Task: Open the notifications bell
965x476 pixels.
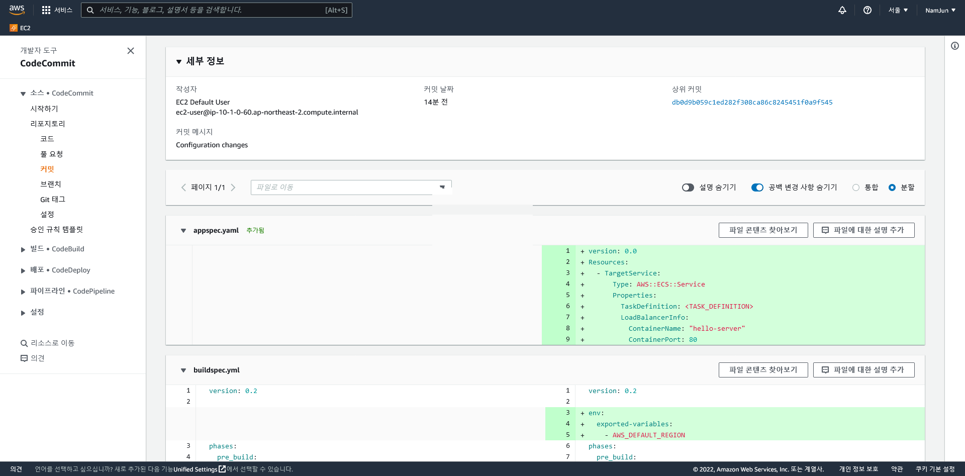Action: (842, 10)
